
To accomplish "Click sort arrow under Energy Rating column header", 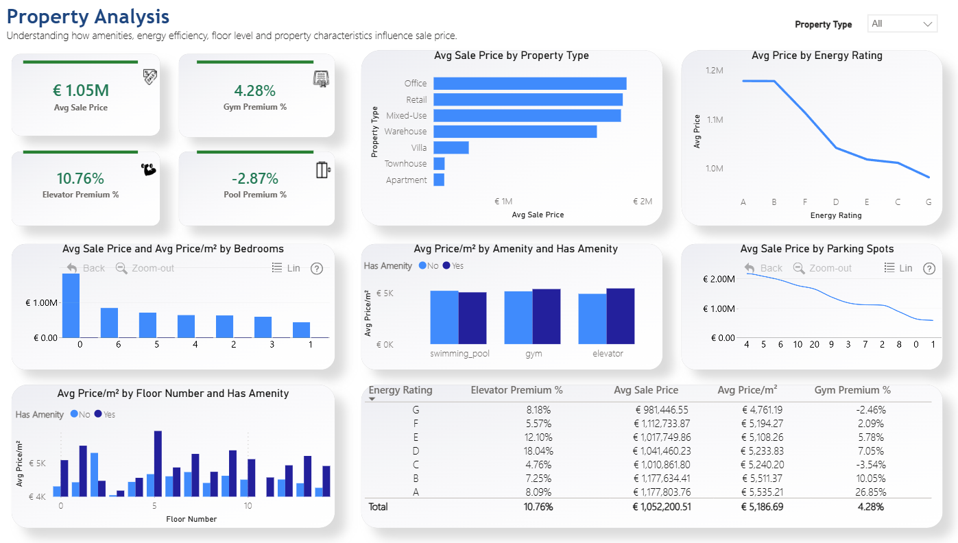I will (373, 398).
